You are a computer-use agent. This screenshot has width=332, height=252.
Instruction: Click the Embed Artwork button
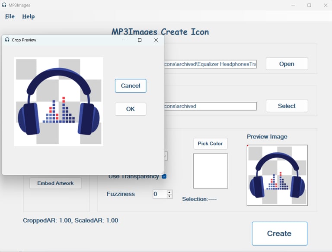[x=55, y=183]
